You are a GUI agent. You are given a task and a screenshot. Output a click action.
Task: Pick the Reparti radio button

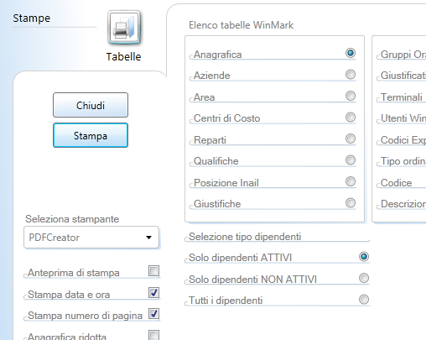[351, 139]
